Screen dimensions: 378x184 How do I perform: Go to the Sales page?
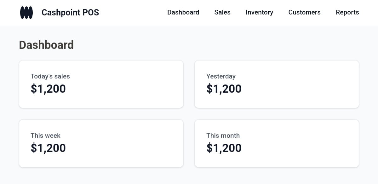pyautogui.click(x=222, y=12)
